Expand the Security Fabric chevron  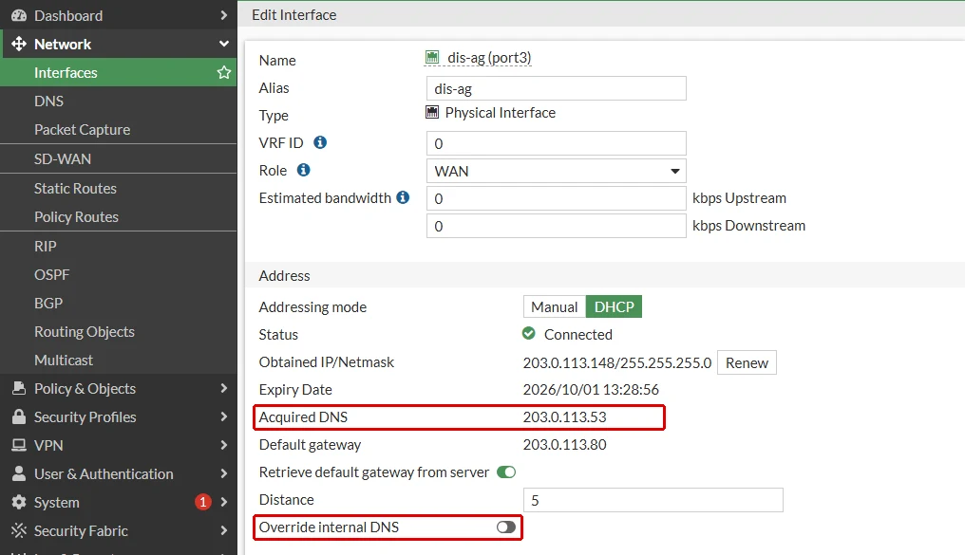click(224, 530)
